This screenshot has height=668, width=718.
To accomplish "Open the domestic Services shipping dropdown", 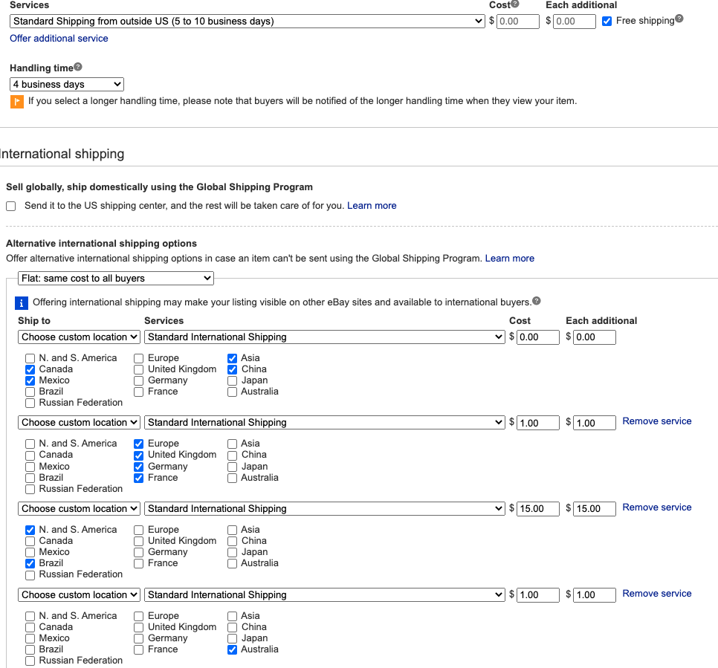I will [x=248, y=22].
